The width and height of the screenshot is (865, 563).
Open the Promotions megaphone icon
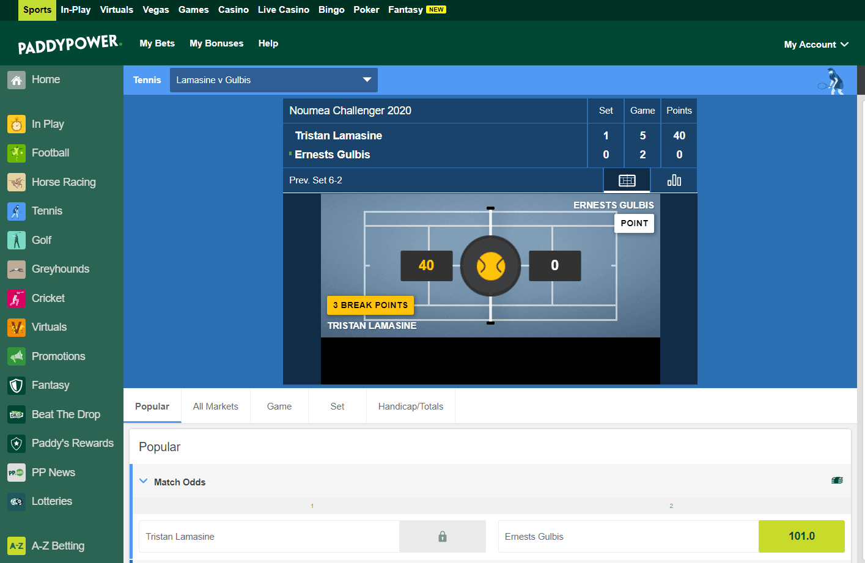[17, 356]
